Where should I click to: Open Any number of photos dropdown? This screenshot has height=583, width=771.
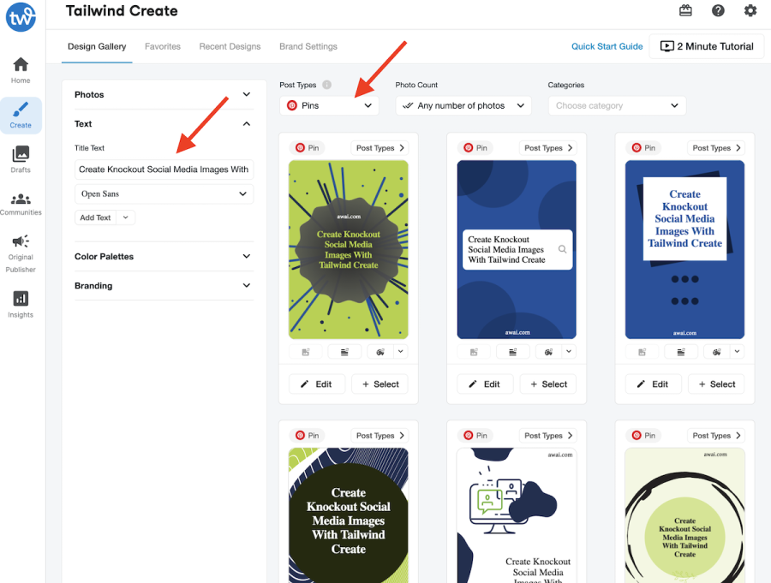pos(463,105)
